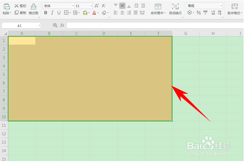Toggle underline formatting
The image size is (244, 162).
[59, 13]
